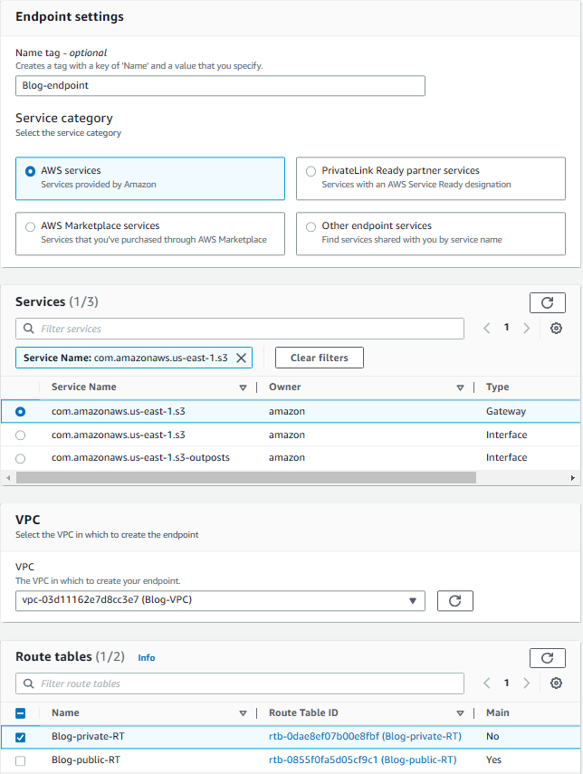The image size is (583, 774).
Task: Remove the Service Name filter chip
Action: point(241,358)
